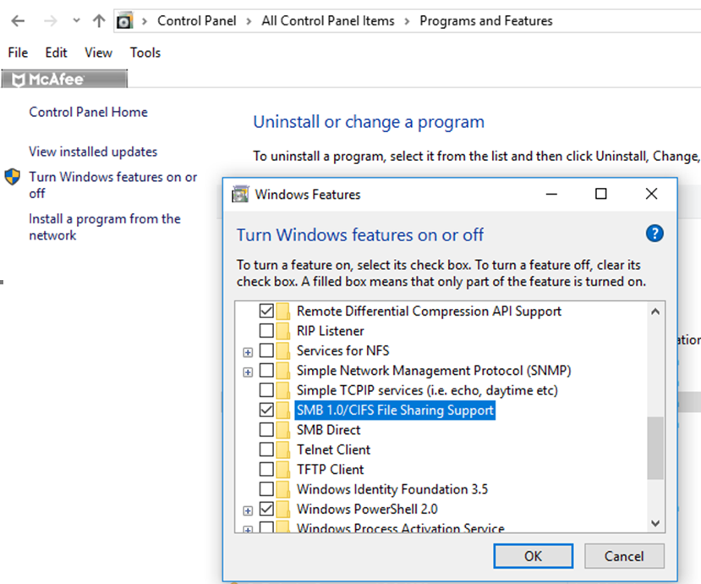
Task: Expand Windows Process Activation Service
Action: click(247, 527)
